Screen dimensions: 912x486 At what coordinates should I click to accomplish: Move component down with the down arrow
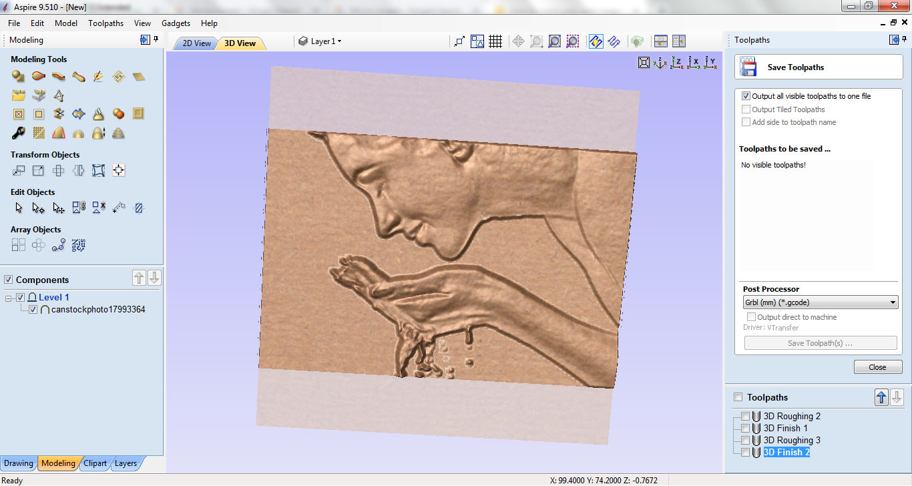[x=154, y=278]
